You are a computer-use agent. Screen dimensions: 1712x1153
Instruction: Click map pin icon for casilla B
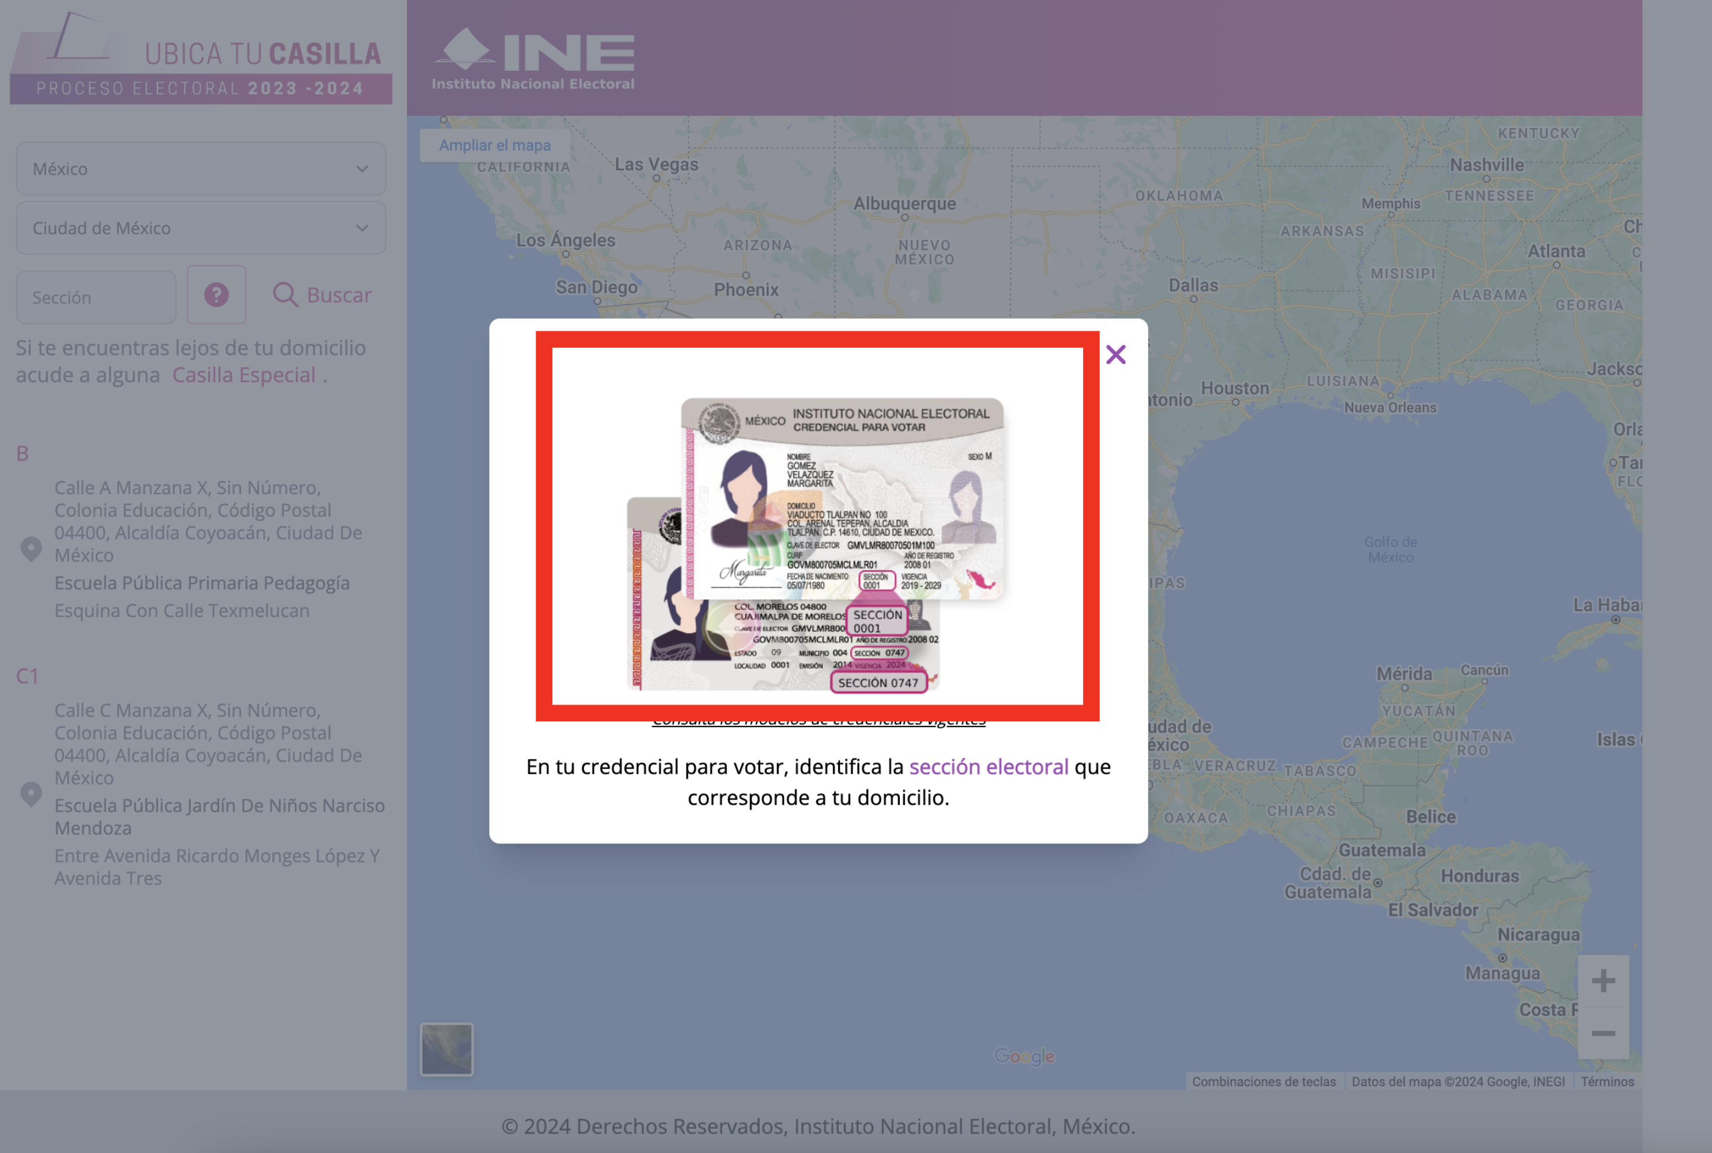click(x=31, y=549)
